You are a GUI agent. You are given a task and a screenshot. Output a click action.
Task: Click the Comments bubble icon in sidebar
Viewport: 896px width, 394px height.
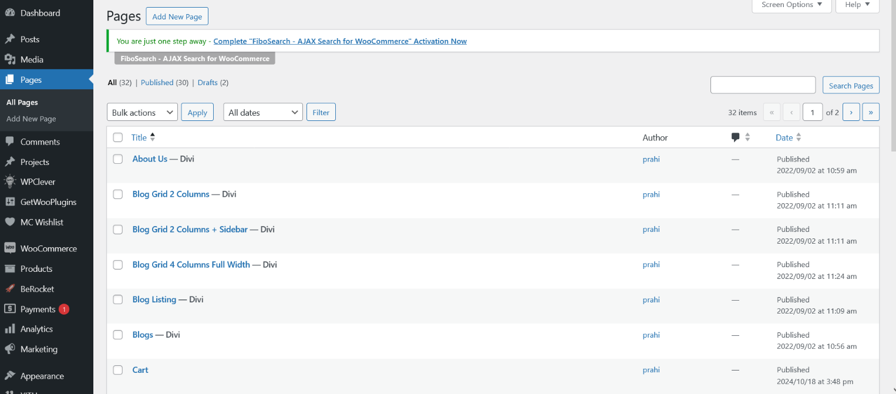10,142
